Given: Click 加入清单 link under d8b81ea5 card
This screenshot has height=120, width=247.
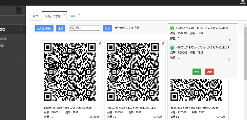Looking at the screenshot, I should click(221, 117).
